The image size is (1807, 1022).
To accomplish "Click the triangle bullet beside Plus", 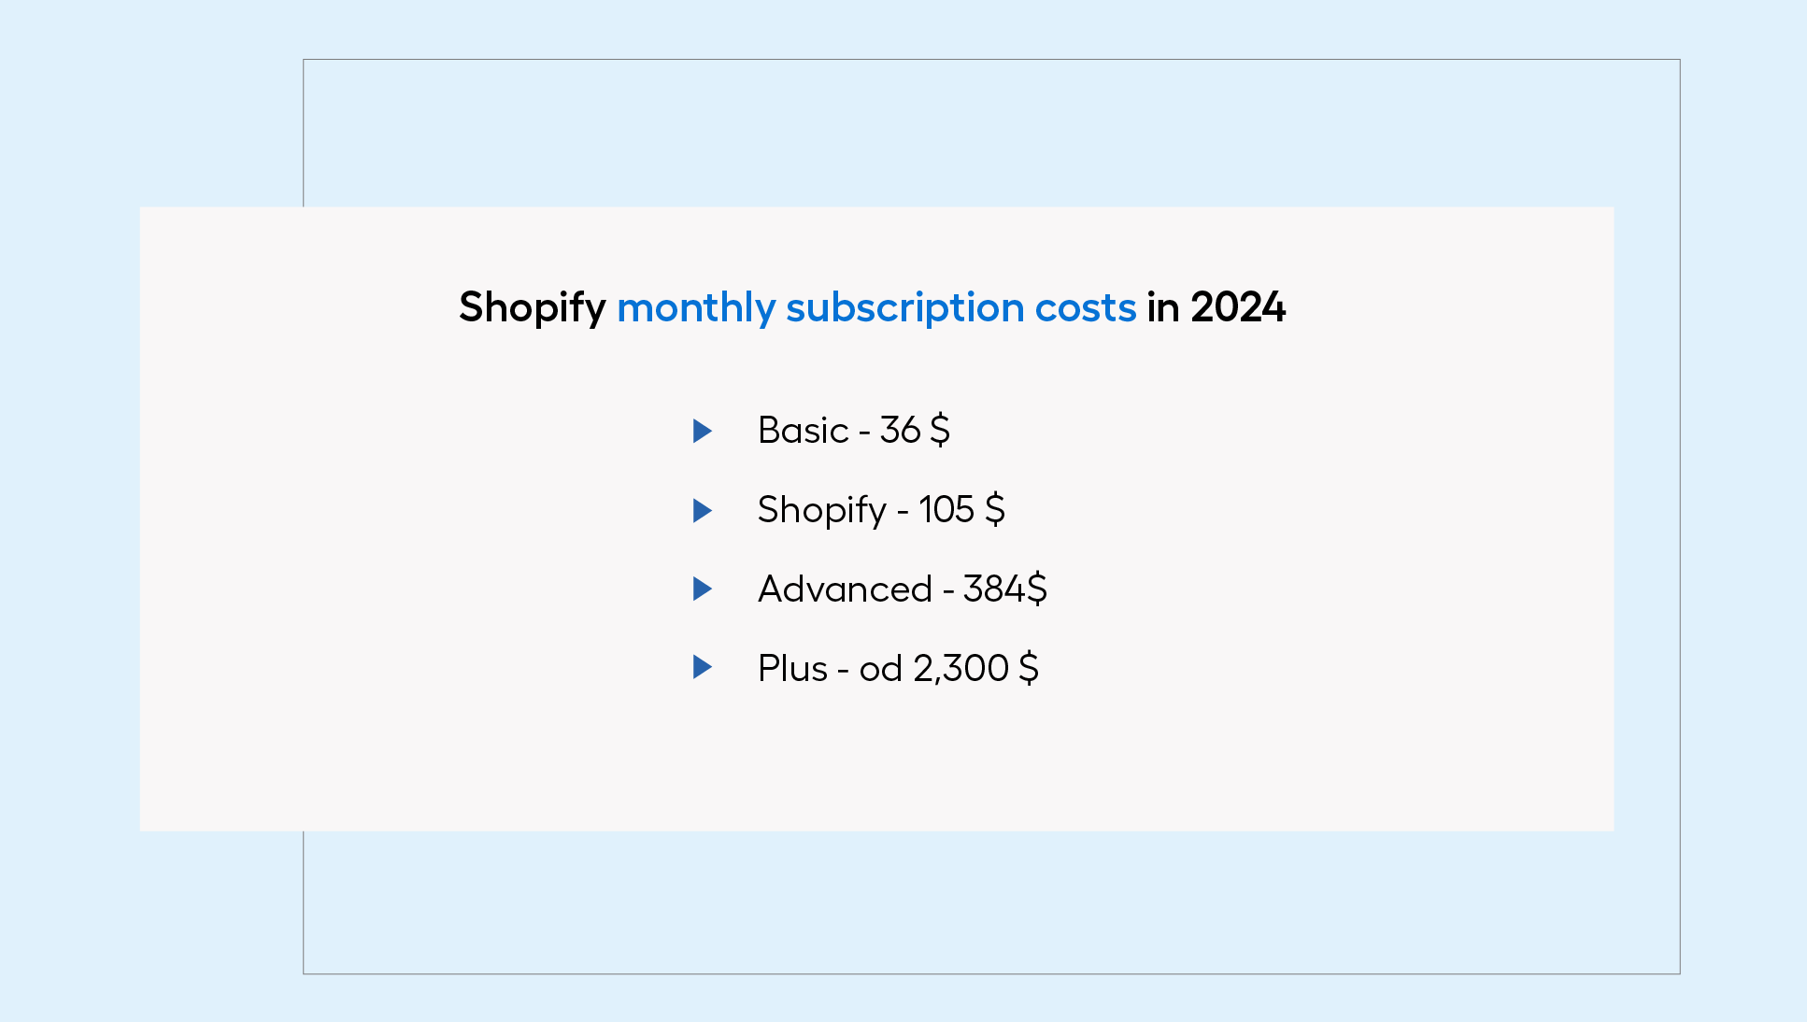I will [703, 667].
